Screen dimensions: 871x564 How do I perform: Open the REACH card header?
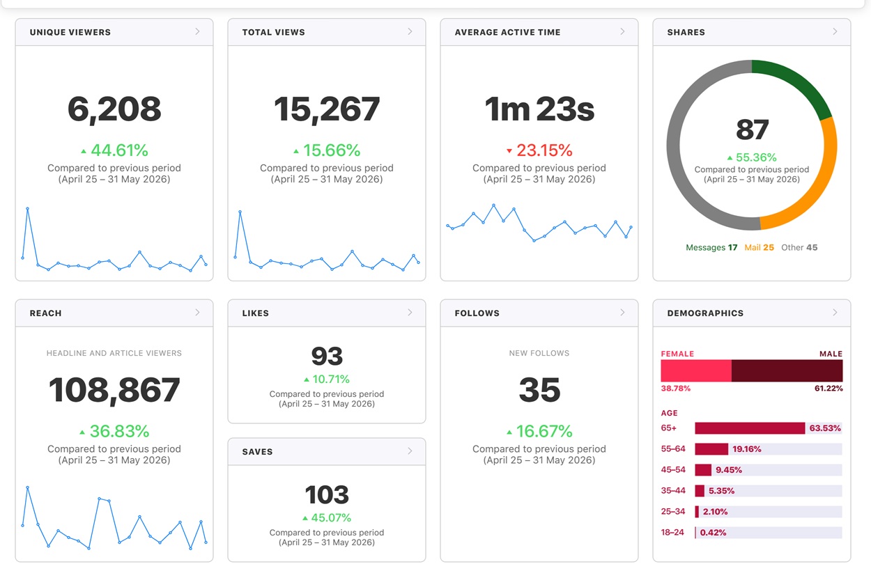(114, 313)
